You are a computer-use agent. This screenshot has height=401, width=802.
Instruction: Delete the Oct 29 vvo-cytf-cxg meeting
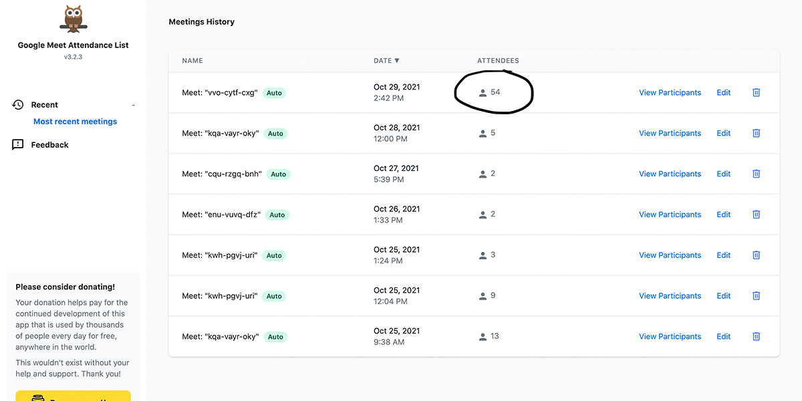coord(756,93)
